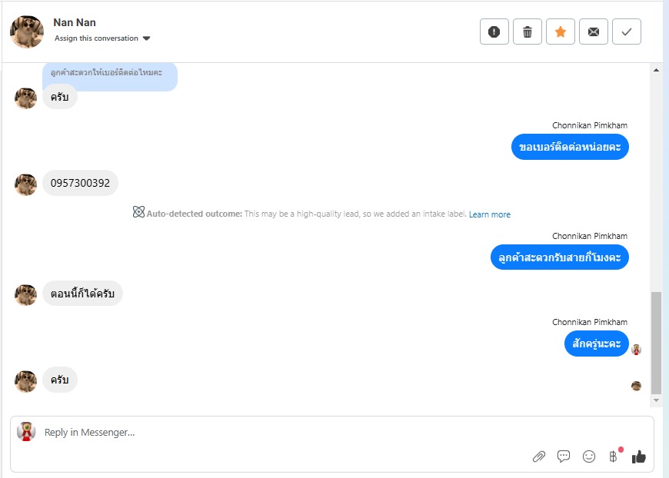Click the Nan Nan contact name

75,22
